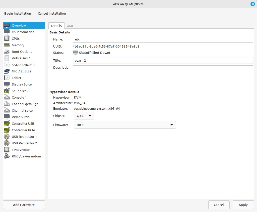
Task: Apply the changed VM title
Action: tap(243, 204)
